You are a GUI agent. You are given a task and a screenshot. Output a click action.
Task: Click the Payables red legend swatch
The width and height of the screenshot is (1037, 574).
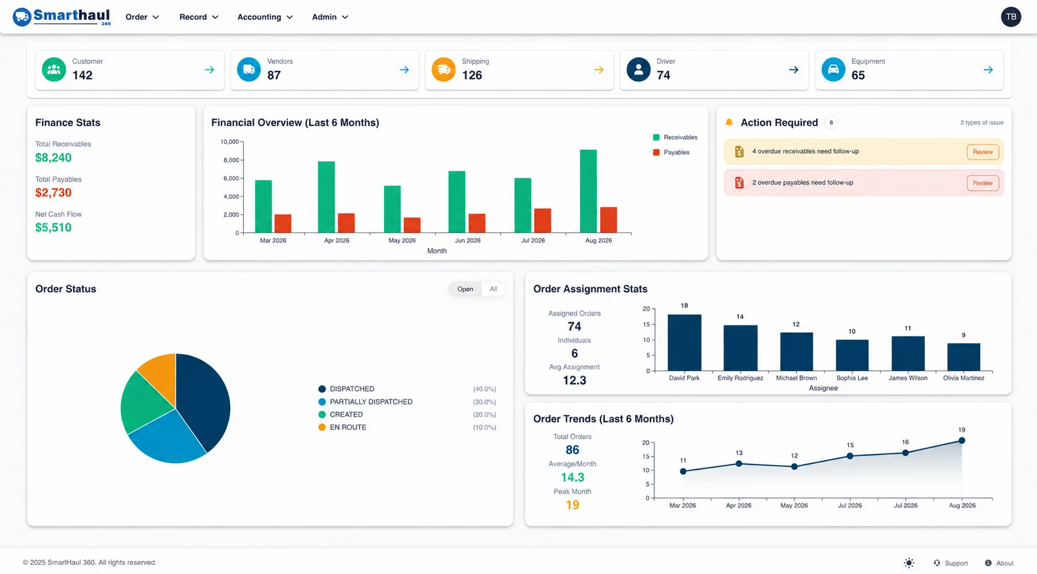pyautogui.click(x=656, y=152)
